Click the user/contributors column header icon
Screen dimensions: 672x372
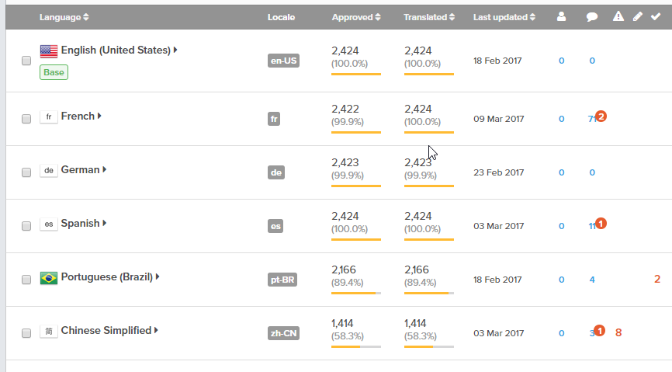coord(561,17)
